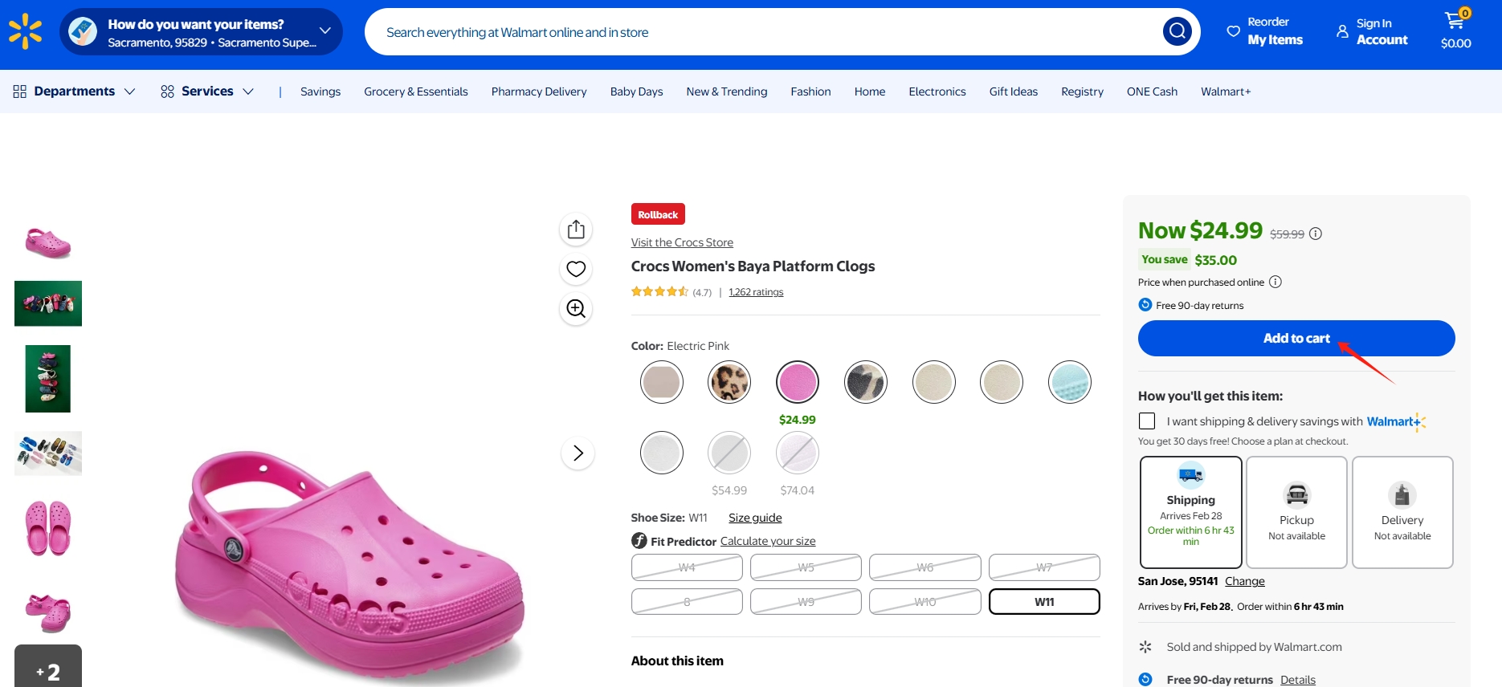Screen dimensions: 1502x687
Task: Open the Walmart+ menu item
Action: click(1226, 91)
